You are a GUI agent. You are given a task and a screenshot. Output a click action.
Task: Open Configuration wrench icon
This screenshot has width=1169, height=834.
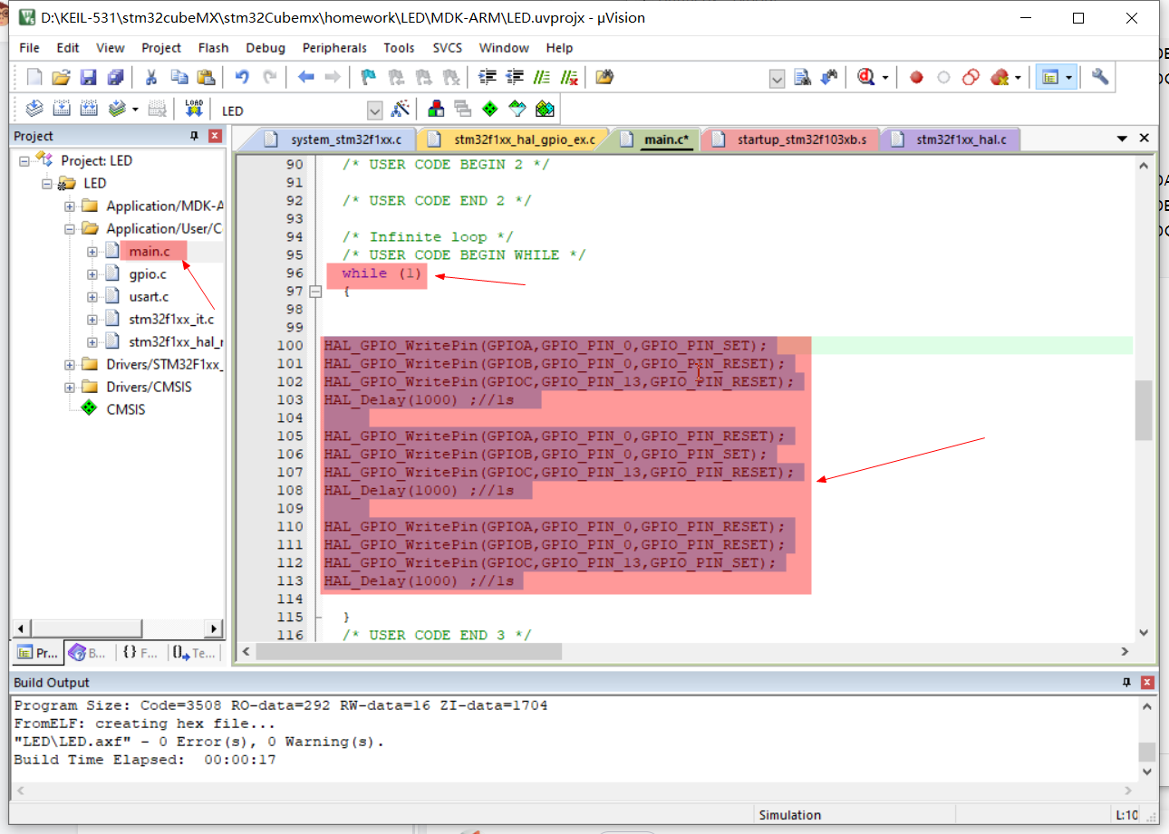tap(1100, 77)
